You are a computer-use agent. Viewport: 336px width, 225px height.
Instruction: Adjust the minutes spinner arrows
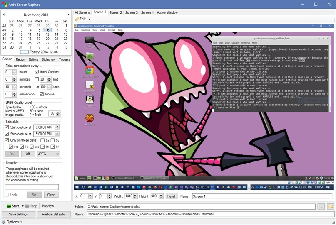point(14,79)
